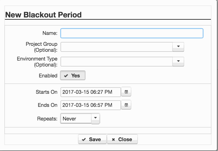Expand the Project Group dropdown arrow
Viewport: 218px width, 151px height.
coord(178,47)
